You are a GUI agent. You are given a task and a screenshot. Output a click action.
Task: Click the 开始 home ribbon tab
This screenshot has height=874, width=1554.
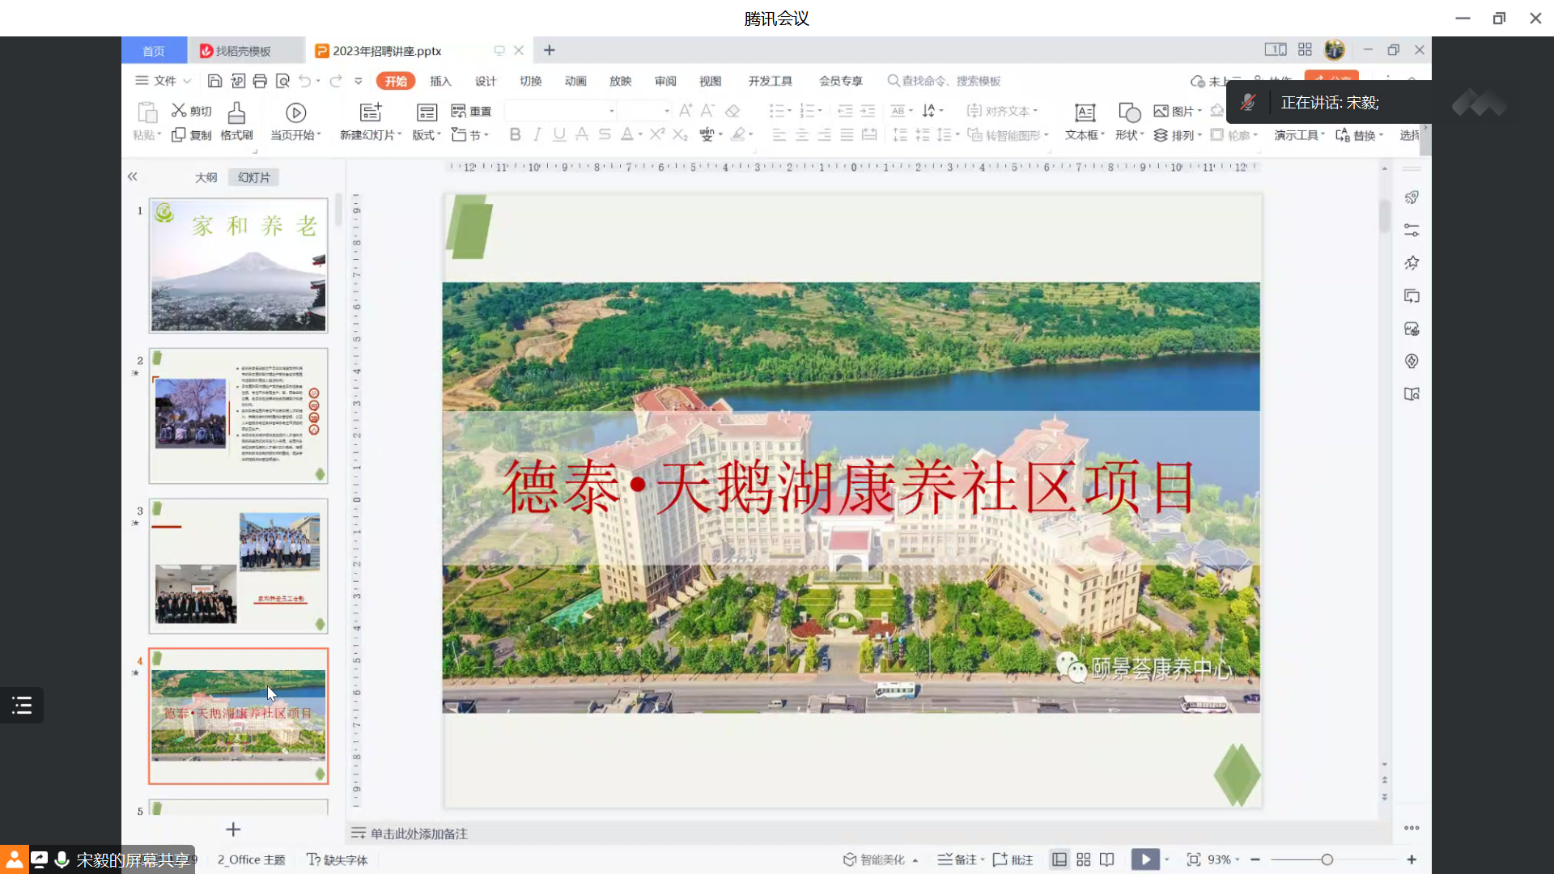394,81
